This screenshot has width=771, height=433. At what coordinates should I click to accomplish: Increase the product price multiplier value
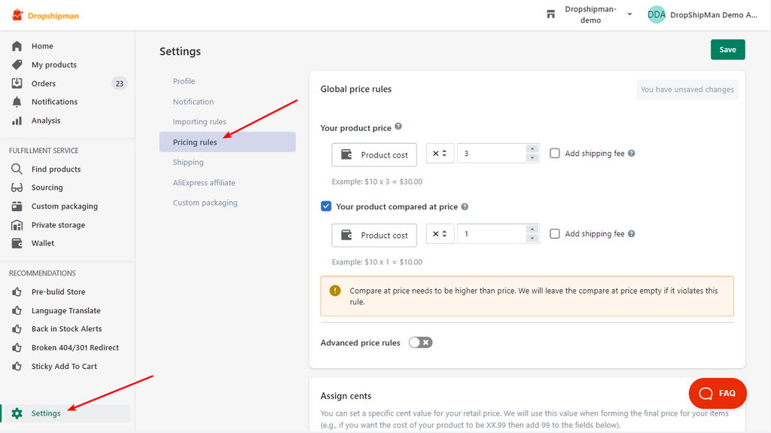coord(532,149)
